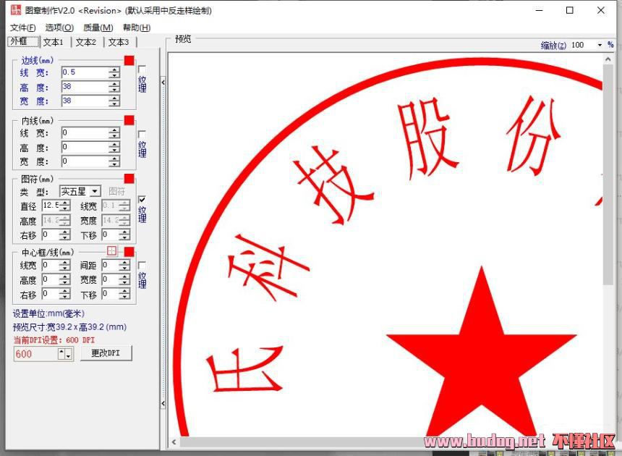The image size is (622, 456).
Task: Click the app icon in title bar
Action: tap(15, 10)
